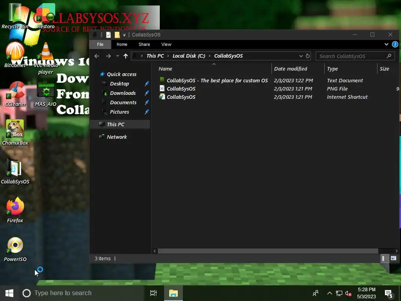
Task: Switch to the Home ribbon tab
Action: click(x=122, y=45)
